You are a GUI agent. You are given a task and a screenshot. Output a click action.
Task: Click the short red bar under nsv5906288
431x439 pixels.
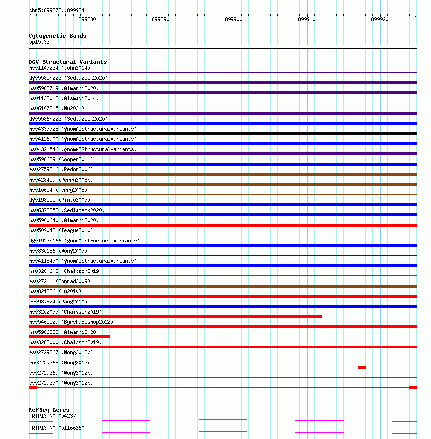click(69, 337)
